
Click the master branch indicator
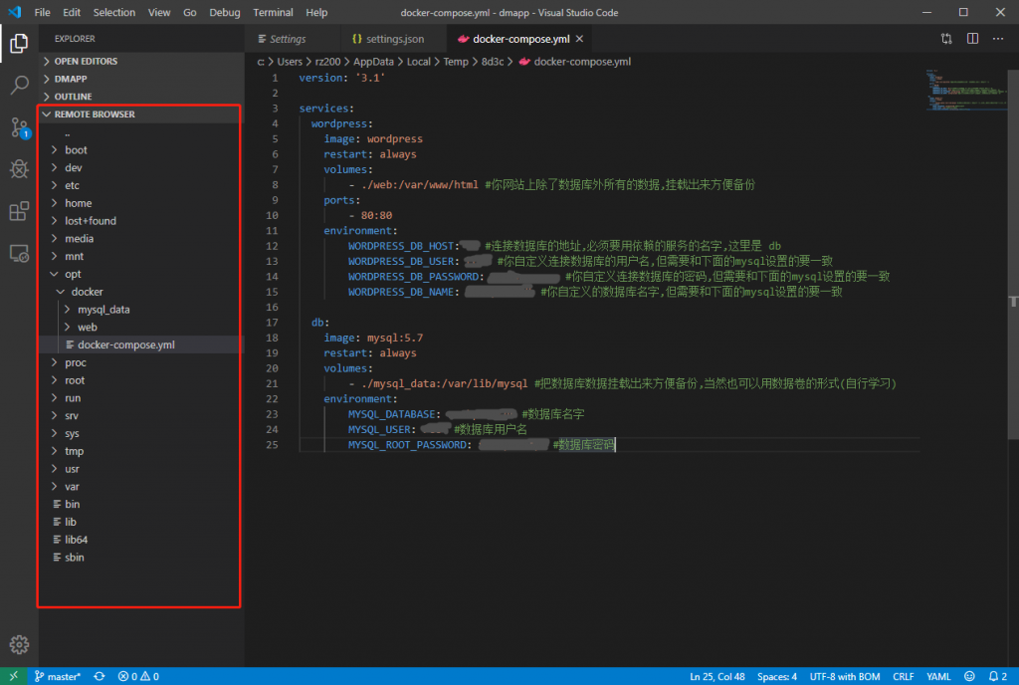[x=57, y=677]
